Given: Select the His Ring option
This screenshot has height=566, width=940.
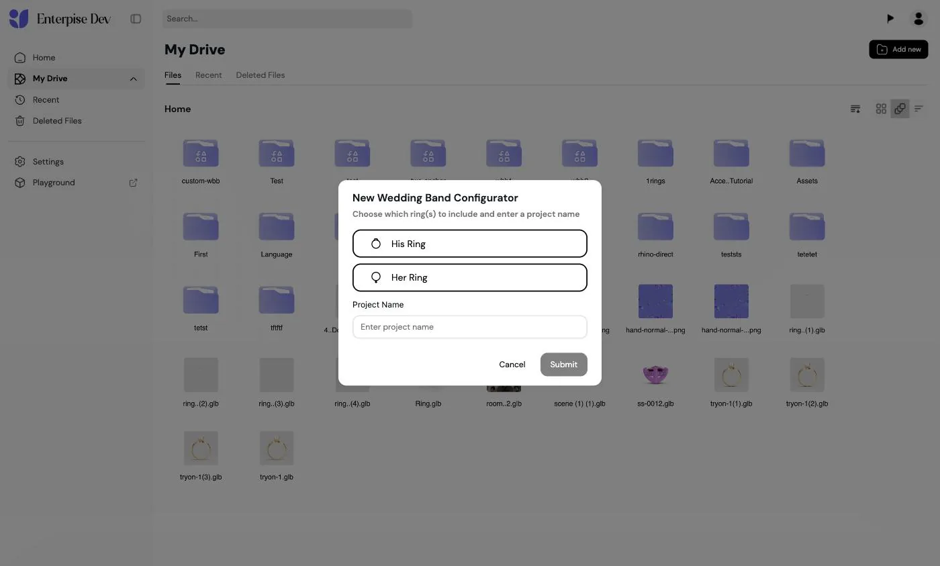Looking at the screenshot, I should tap(470, 244).
